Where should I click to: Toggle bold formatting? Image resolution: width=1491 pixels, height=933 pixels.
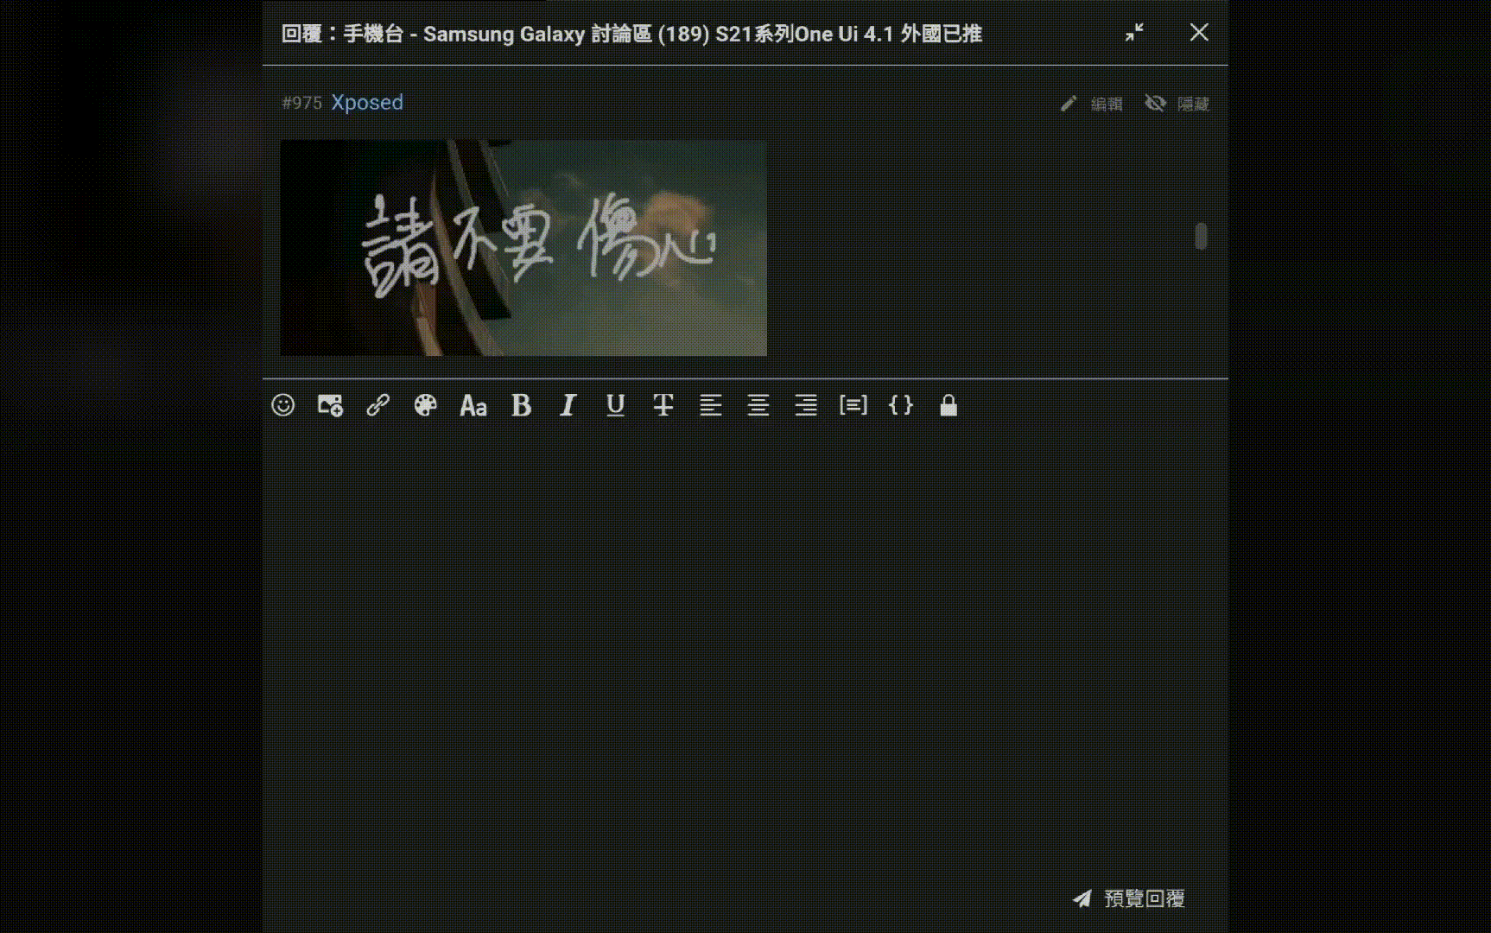521,405
